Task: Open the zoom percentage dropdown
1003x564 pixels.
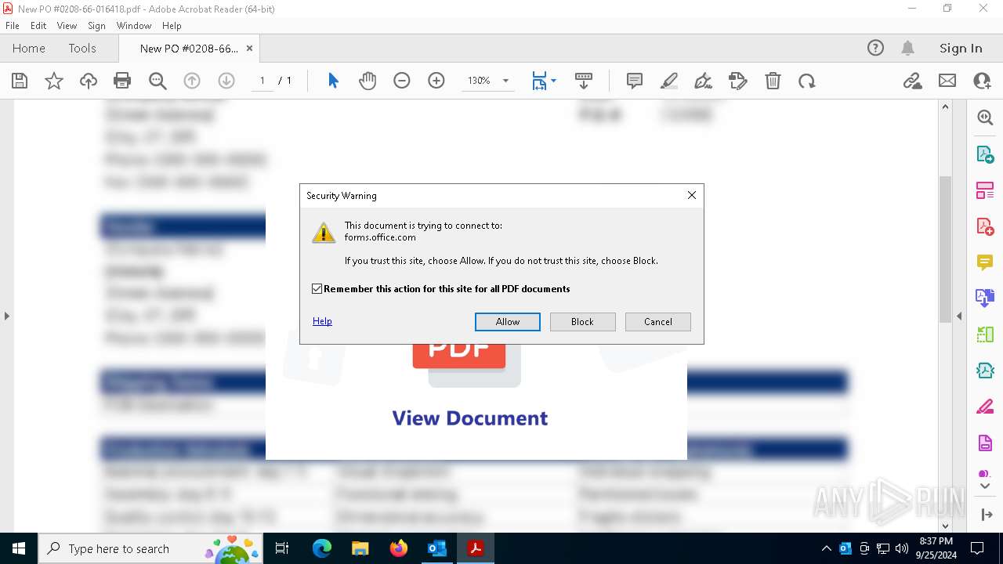Action: pos(505,81)
